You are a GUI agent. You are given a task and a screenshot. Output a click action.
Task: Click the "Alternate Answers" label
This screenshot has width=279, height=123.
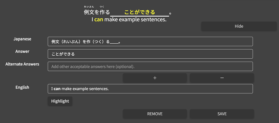22,64
